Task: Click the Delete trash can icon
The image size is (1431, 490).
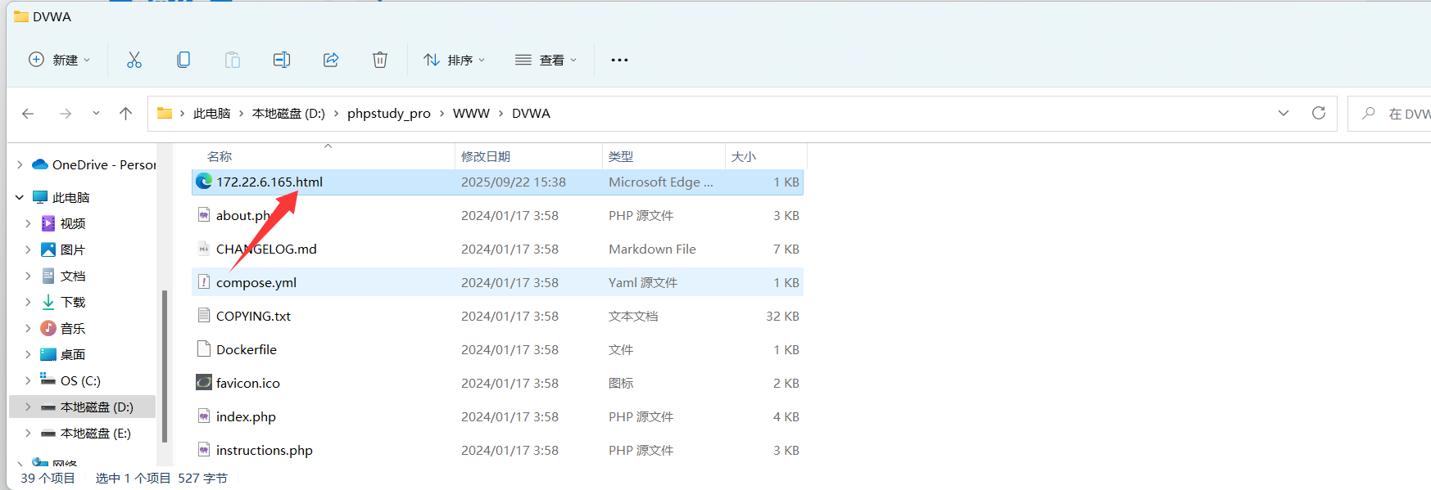Action: pyautogui.click(x=380, y=60)
